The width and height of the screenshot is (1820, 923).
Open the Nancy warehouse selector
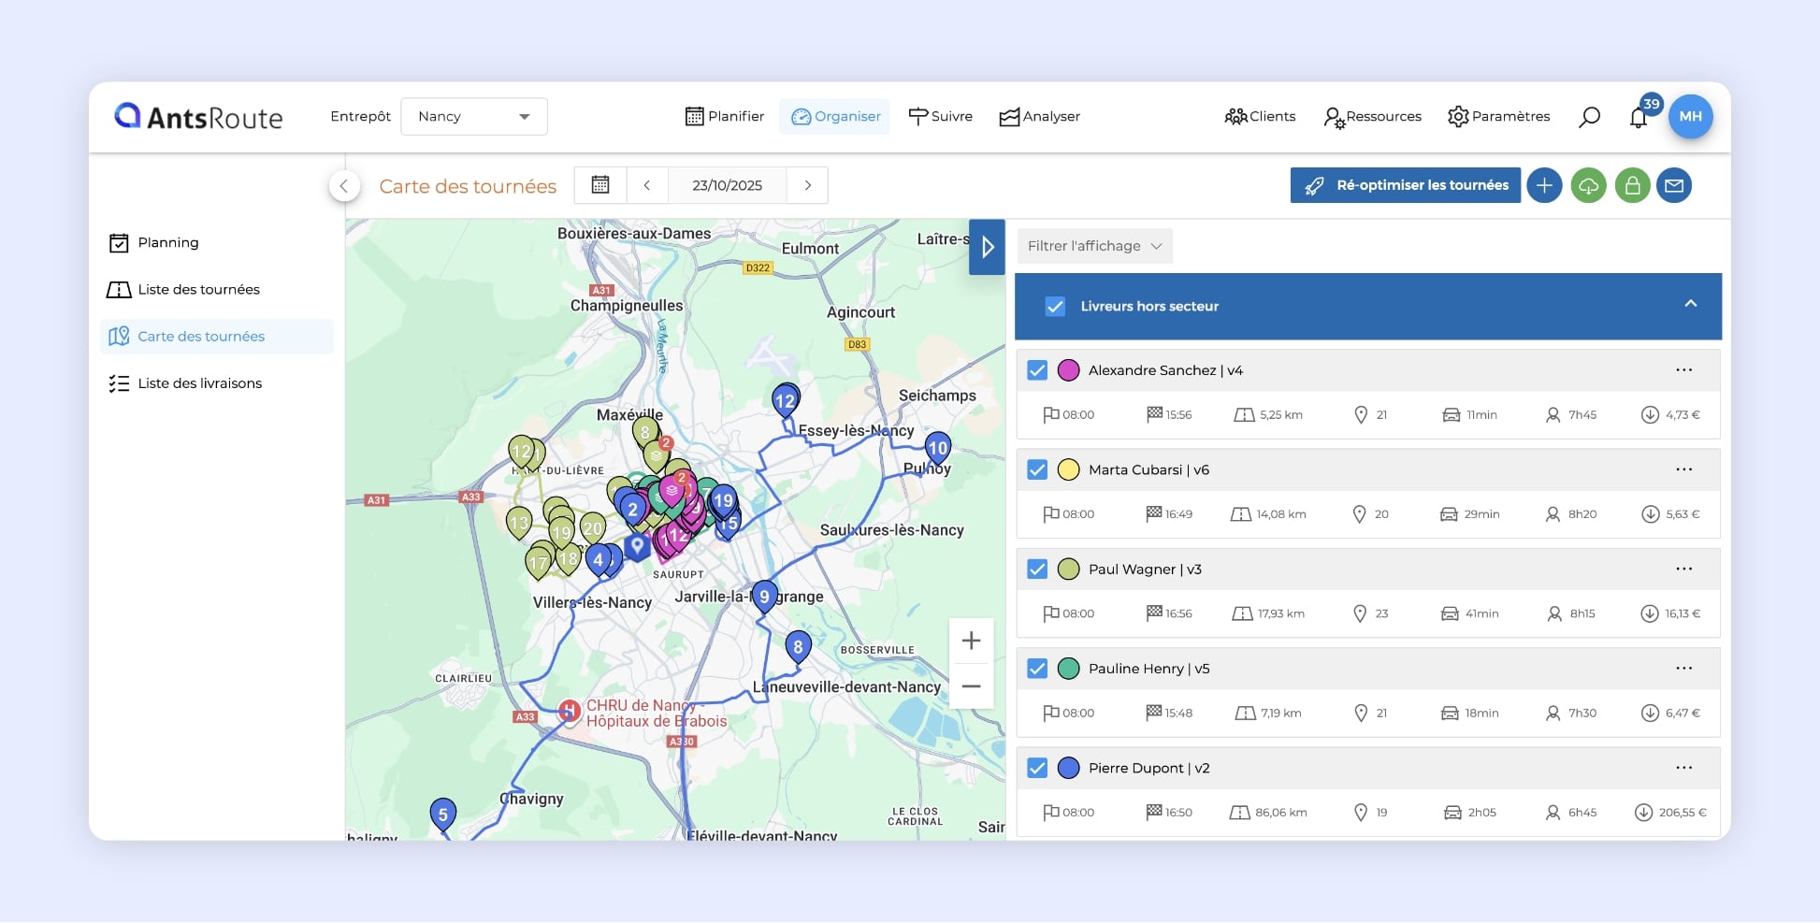[474, 116]
